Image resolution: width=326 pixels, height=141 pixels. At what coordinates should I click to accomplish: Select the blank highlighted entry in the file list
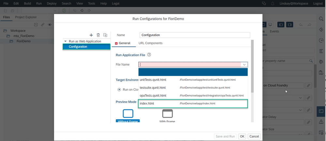coord(193,72)
